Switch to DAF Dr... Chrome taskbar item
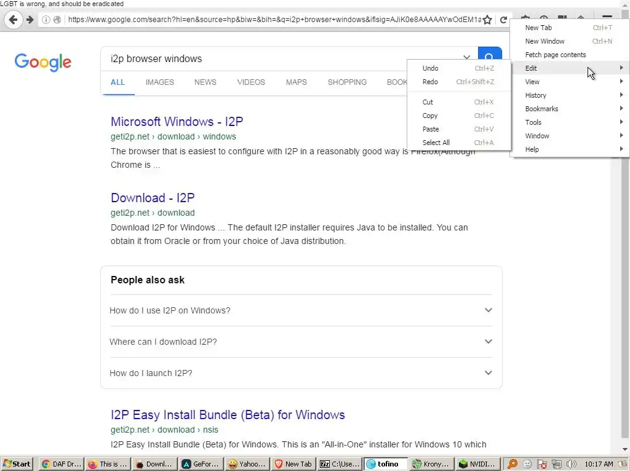630x472 pixels. pyautogui.click(x=62, y=464)
